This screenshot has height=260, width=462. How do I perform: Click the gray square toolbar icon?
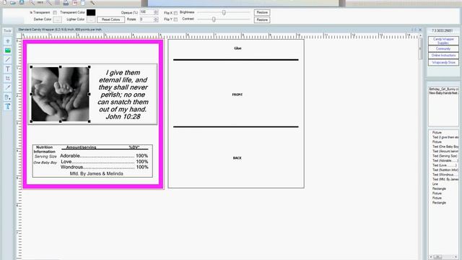tap(58, 2)
